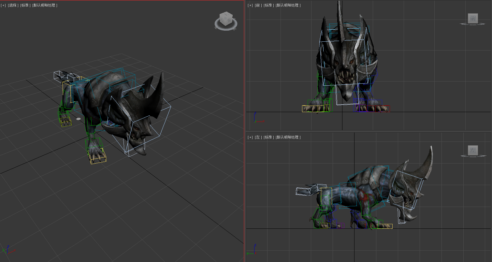Open the [左] view label menu
The image size is (492, 262).
(x=258, y=137)
